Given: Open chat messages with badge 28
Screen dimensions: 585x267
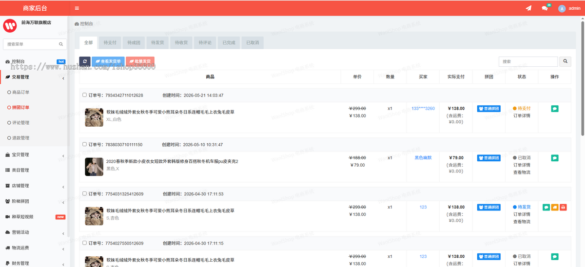Looking at the screenshot, I should tap(545, 8).
